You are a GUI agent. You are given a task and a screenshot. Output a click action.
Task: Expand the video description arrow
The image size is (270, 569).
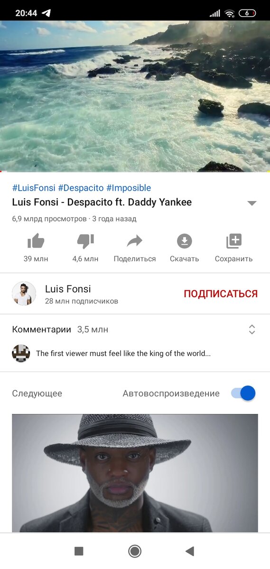coord(252,203)
